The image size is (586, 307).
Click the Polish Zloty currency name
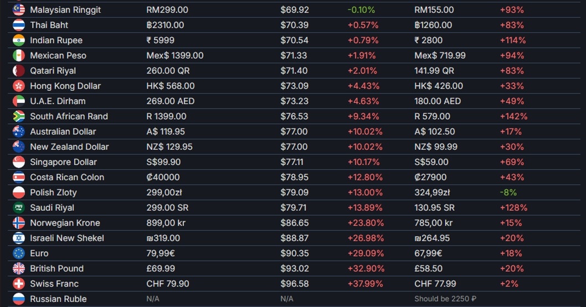point(53,192)
